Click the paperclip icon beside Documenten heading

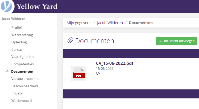pyautogui.click(x=70, y=40)
